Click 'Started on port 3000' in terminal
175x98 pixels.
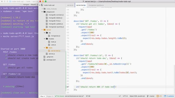click(x=13, y=49)
